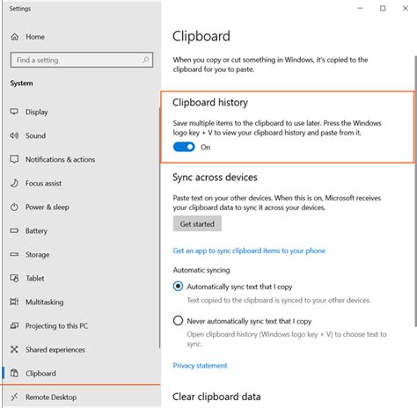Click the Get started button
417x408 pixels.
click(197, 224)
